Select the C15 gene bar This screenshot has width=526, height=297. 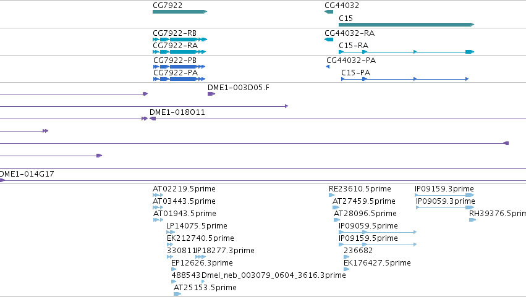pyautogui.click(x=406, y=25)
